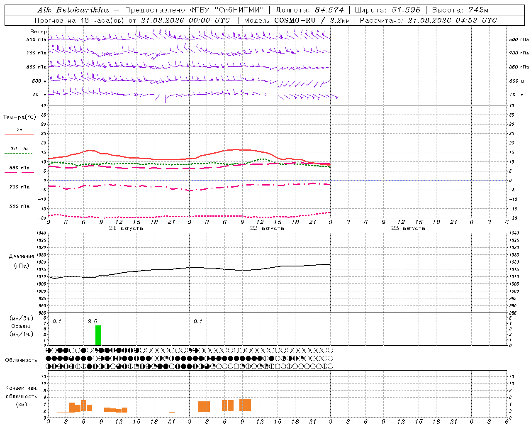531x425 pixels.
Task: Click the 22 августа date label
Action: (x=267, y=228)
